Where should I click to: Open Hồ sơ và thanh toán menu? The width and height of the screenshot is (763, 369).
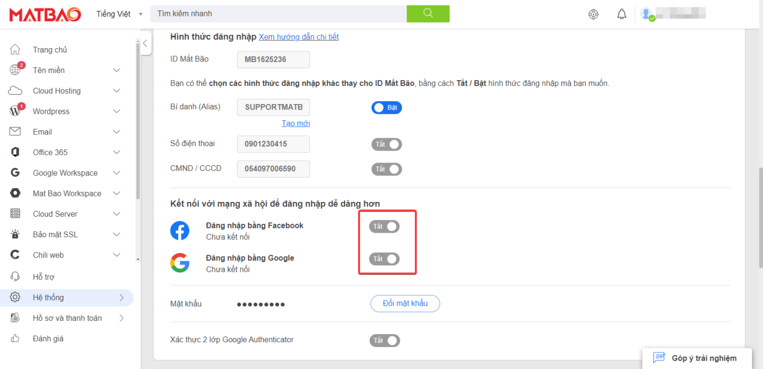click(x=67, y=318)
